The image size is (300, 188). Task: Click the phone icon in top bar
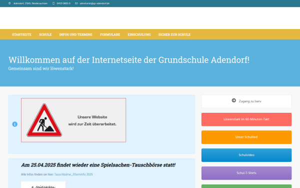[53, 4]
